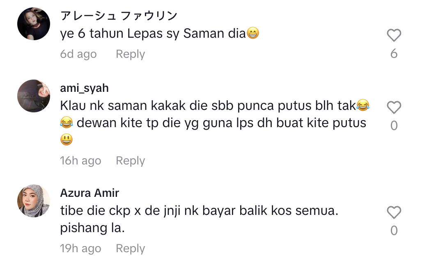Image resolution: width=422 pixels, height=260 pixels.
Task: Like ami_syah's comment with the heart
Action: (x=394, y=107)
